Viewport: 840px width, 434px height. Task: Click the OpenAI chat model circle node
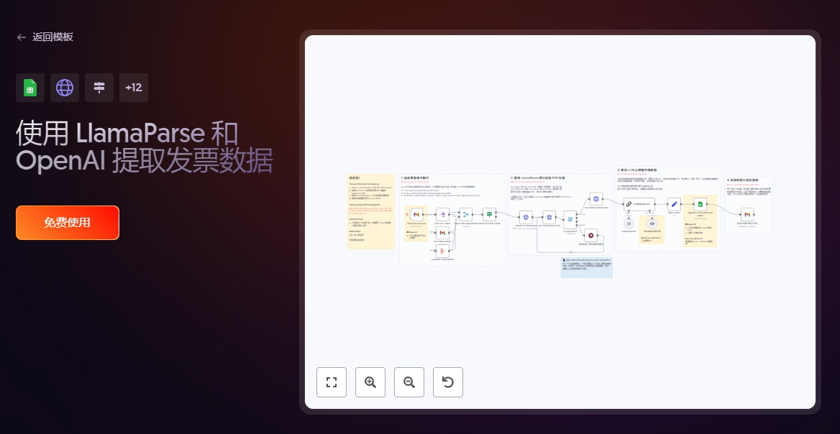[629, 223]
